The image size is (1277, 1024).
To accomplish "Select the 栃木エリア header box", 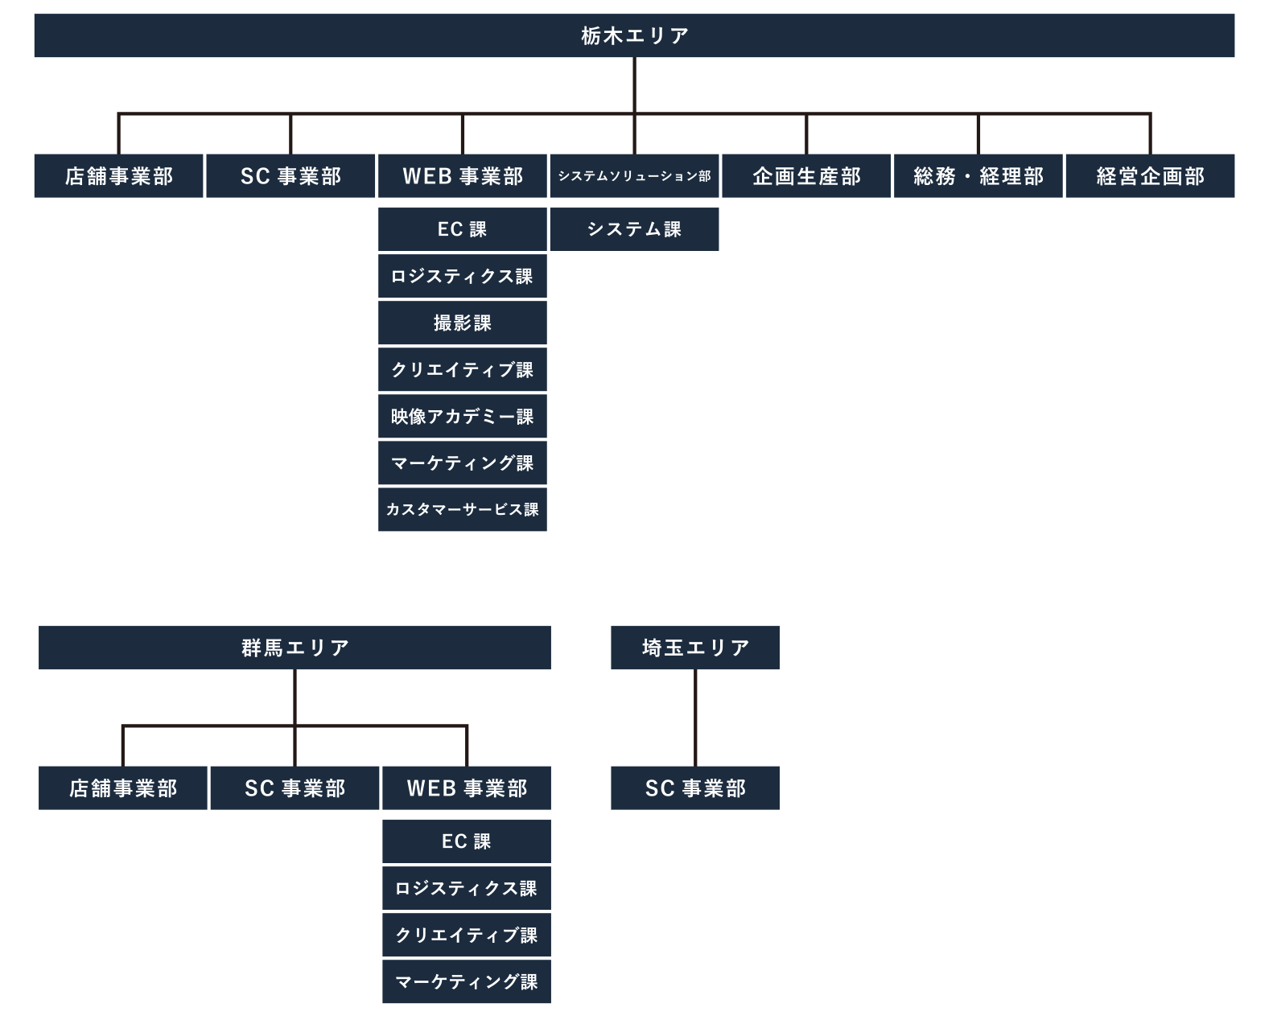I will pos(634,35).
